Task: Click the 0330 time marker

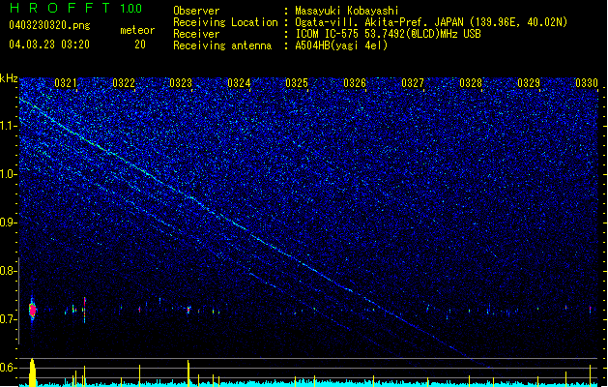Action: pyautogui.click(x=587, y=83)
